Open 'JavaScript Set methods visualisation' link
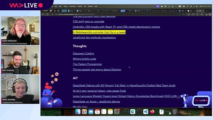 (94, 38)
